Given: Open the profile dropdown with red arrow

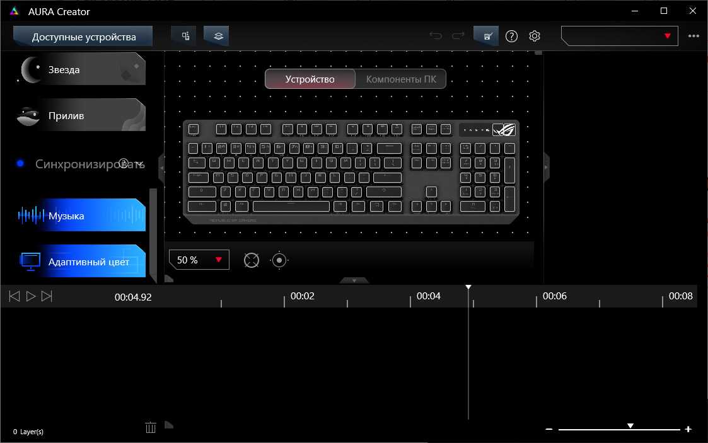Looking at the screenshot, I should coord(619,36).
